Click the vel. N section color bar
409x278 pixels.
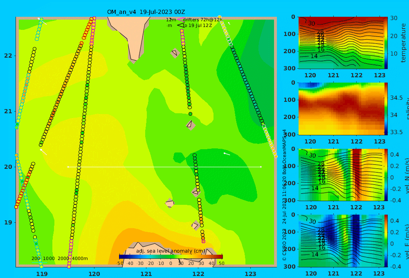(x=386, y=175)
